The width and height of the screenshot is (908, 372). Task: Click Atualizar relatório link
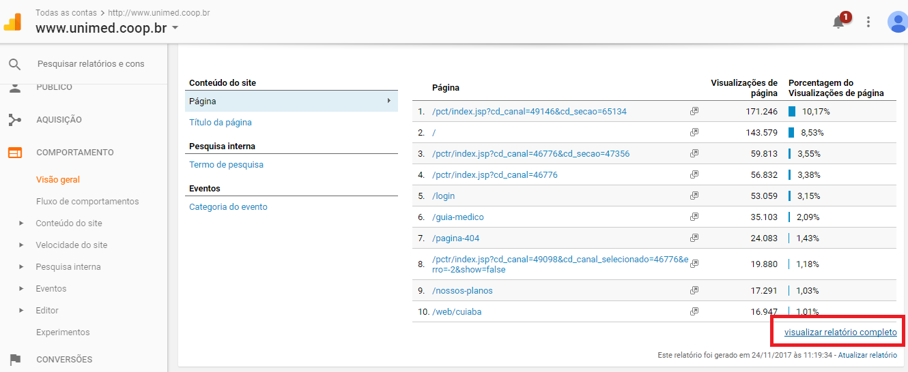coord(867,355)
